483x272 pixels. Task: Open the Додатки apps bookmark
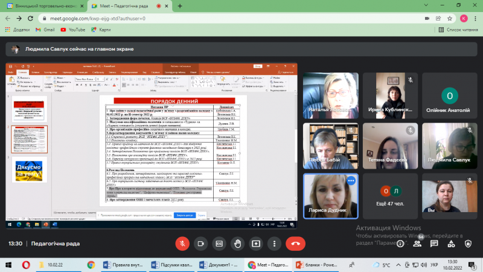(18, 30)
